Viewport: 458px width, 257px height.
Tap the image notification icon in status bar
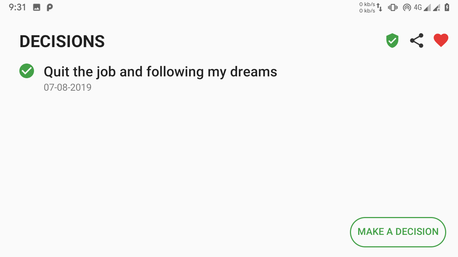coord(36,7)
